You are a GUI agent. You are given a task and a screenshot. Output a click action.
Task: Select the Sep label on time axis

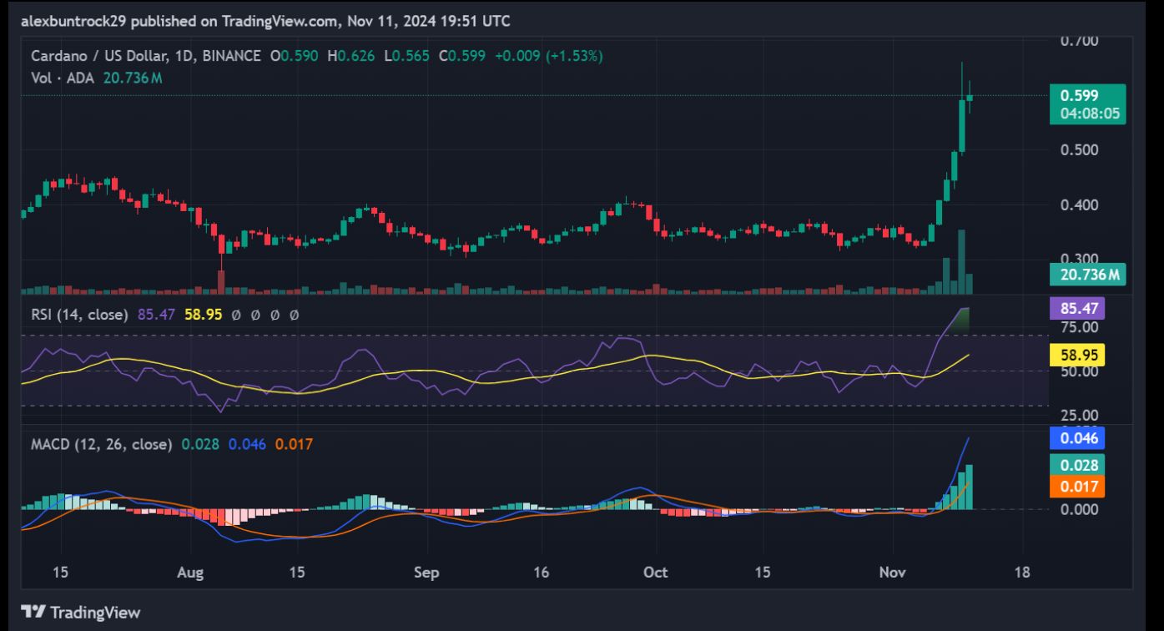[x=426, y=573]
